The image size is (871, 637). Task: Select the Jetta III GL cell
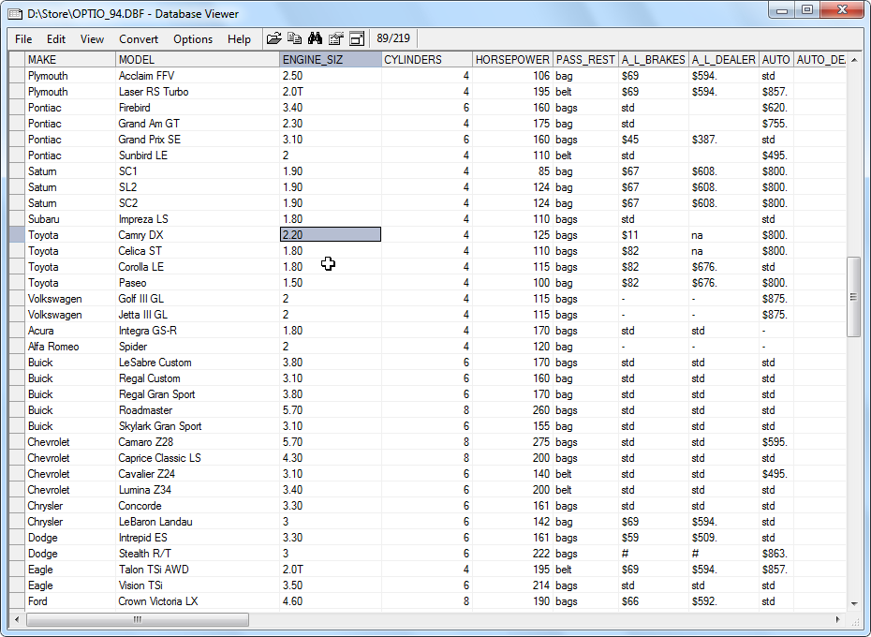click(198, 315)
